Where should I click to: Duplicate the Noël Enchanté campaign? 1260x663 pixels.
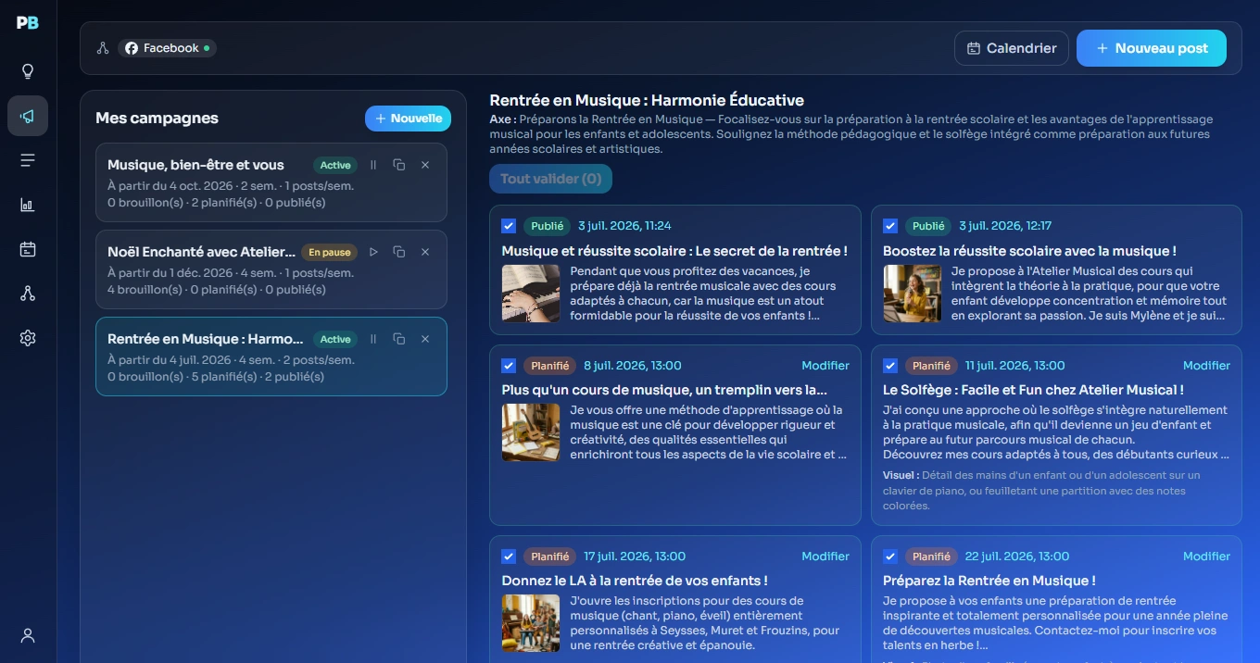pyautogui.click(x=399, y=252)
